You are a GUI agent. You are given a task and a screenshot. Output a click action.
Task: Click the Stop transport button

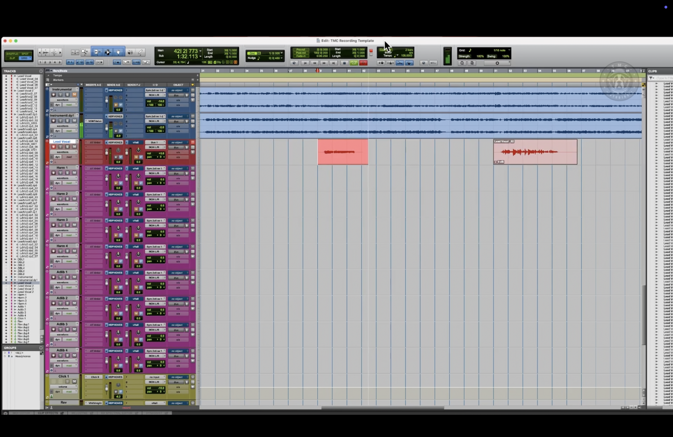[x=344, y=63]
